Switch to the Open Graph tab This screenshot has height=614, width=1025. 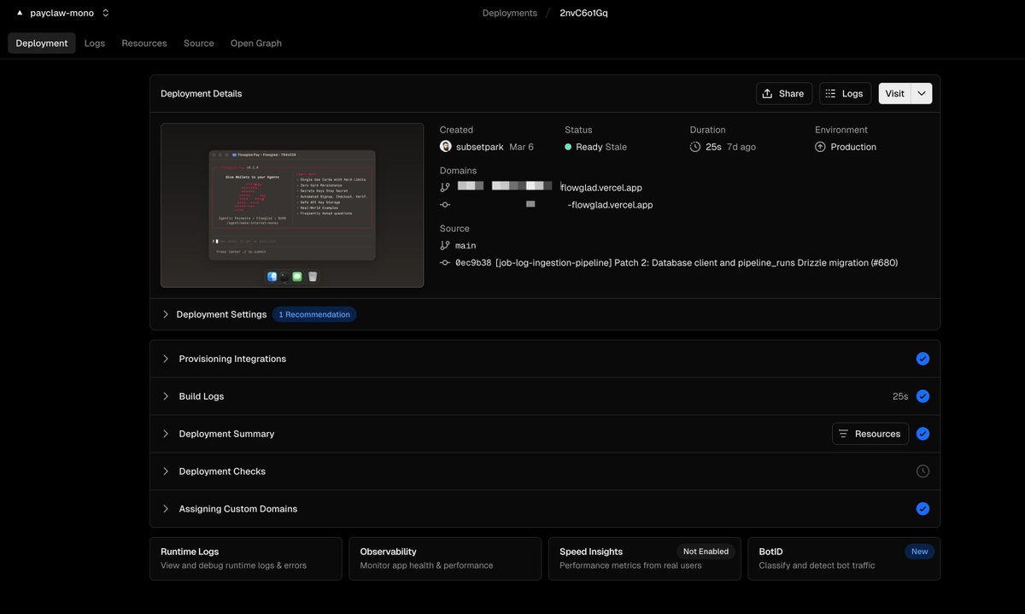256,43
